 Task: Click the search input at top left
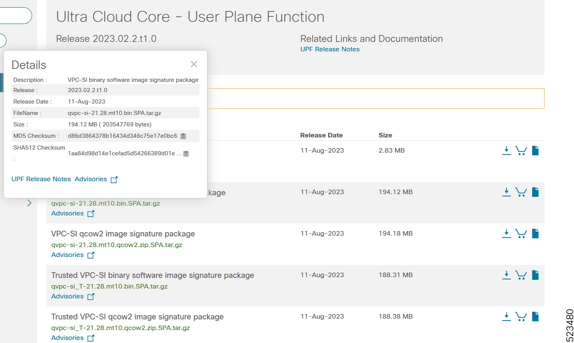15,16
